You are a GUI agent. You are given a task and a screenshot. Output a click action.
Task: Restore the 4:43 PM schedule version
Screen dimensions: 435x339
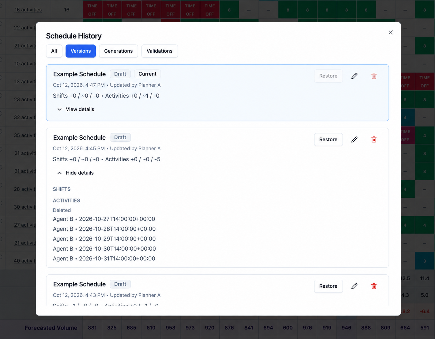(328, 286)
